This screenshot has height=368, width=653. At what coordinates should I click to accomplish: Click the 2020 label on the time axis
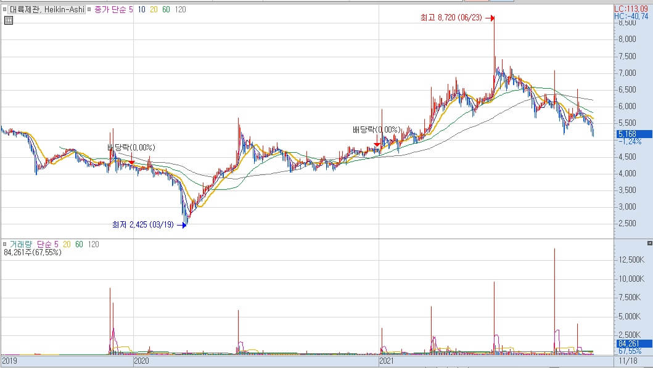[x=142, y=361]
